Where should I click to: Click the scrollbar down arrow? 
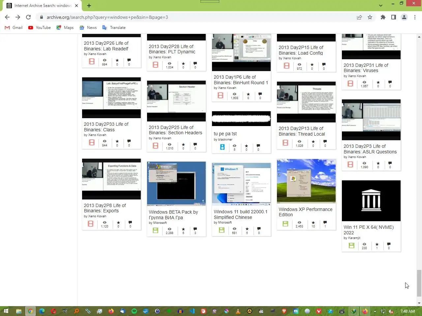[419, 303]
